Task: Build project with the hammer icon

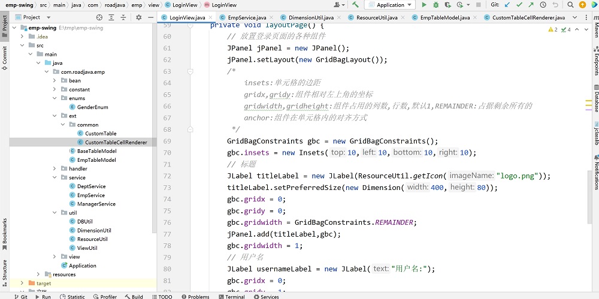Action: point(355,5)
